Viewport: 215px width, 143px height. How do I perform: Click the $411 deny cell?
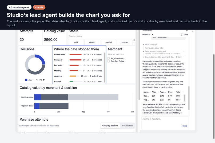(x=170, y=96)
